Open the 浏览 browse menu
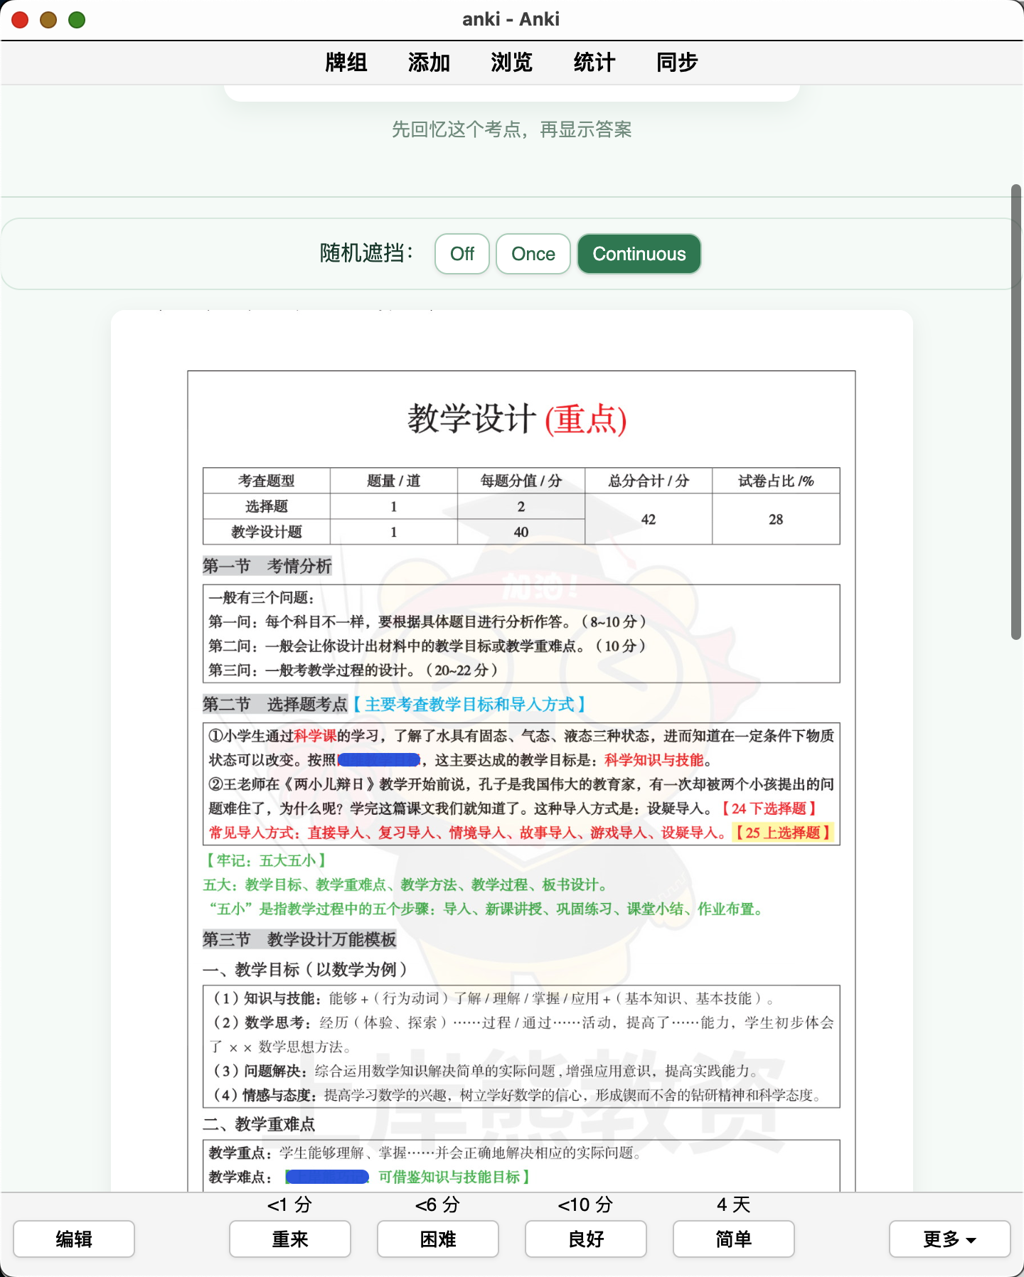This screenshot has width=1024, height=1277. (511, 63)
